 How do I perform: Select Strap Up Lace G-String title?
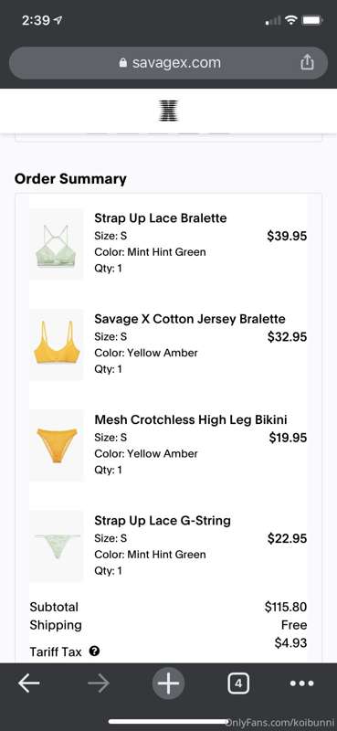[x=163, y=520]
